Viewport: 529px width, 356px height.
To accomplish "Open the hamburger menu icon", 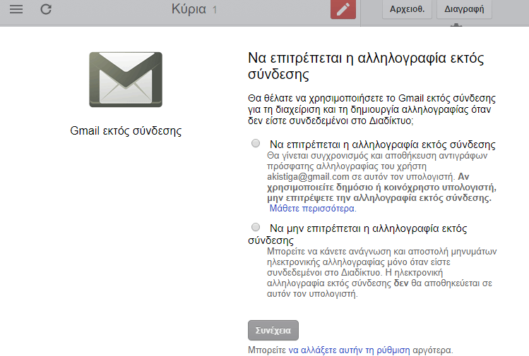I will [16, 9].
